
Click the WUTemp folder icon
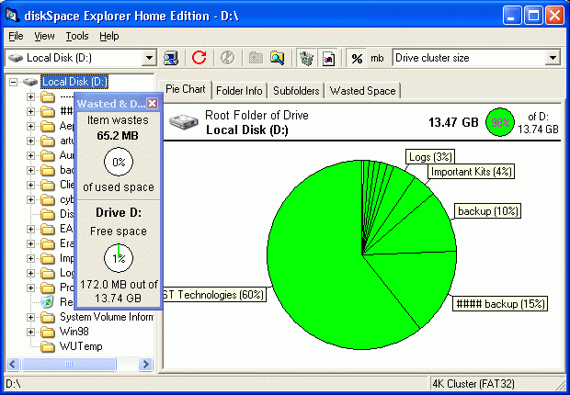[x=47, y=346]
